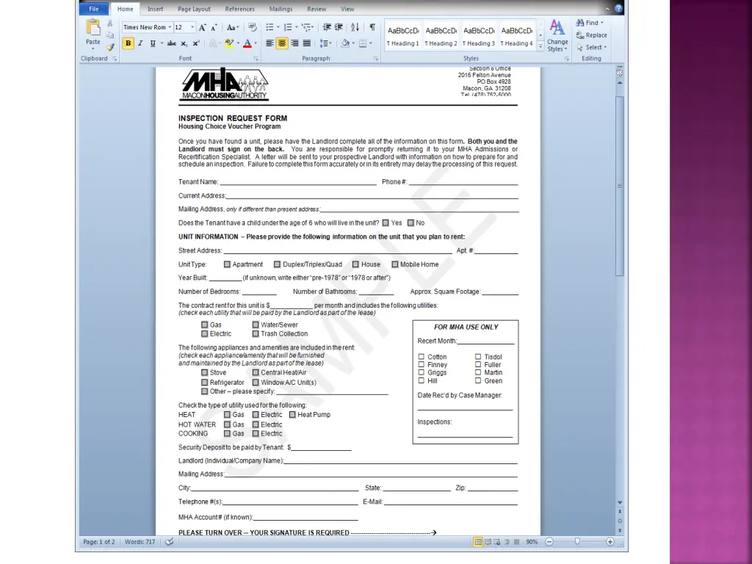Apply the Heading 3 style
This screenshot has width=752, height=564.
tap(479, 36)
